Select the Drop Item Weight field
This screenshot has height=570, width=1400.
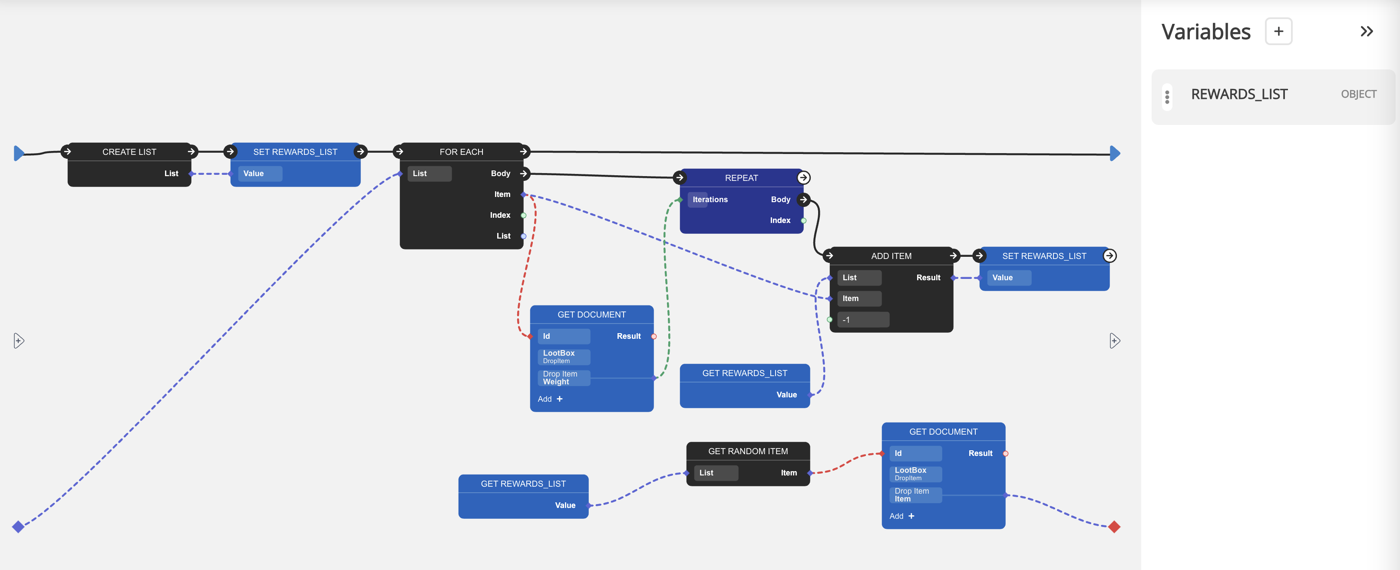tap(563, 378)
